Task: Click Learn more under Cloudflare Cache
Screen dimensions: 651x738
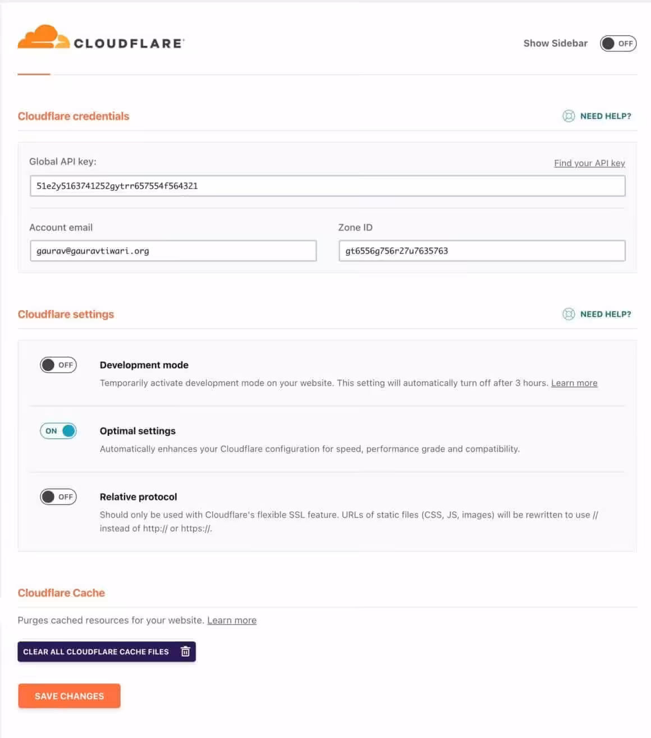Action: point(232,620)
